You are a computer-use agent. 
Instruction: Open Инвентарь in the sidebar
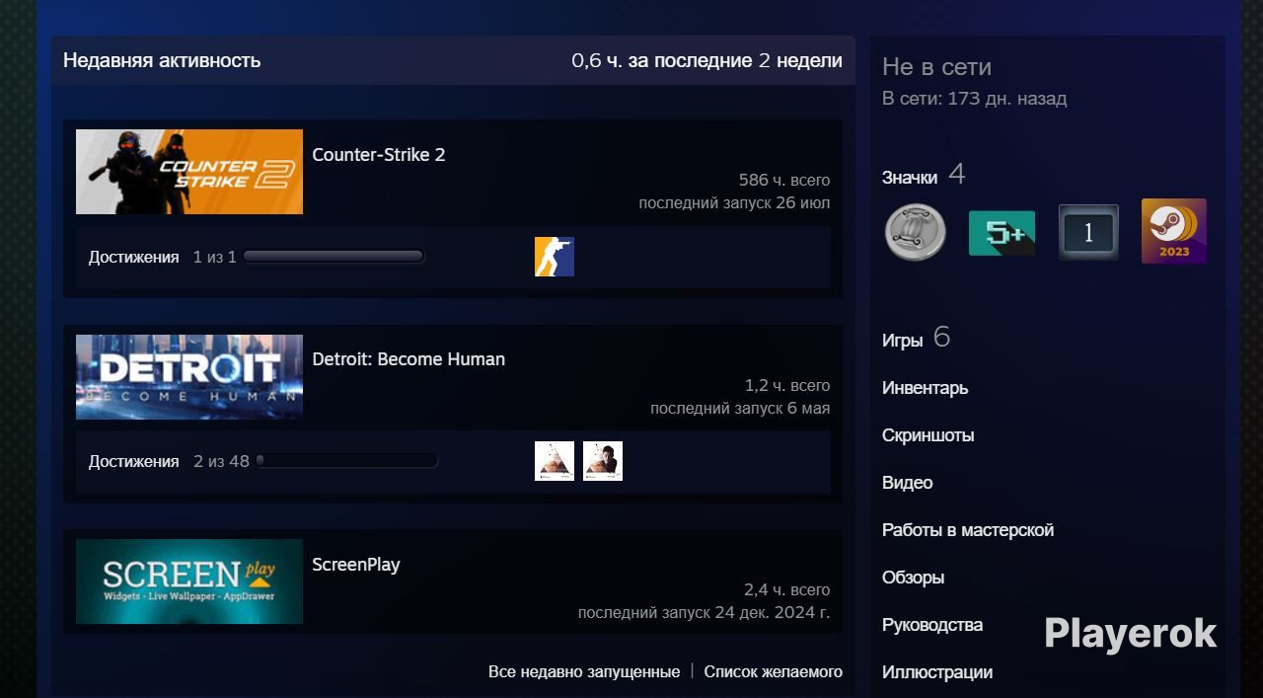pos(926,388)
